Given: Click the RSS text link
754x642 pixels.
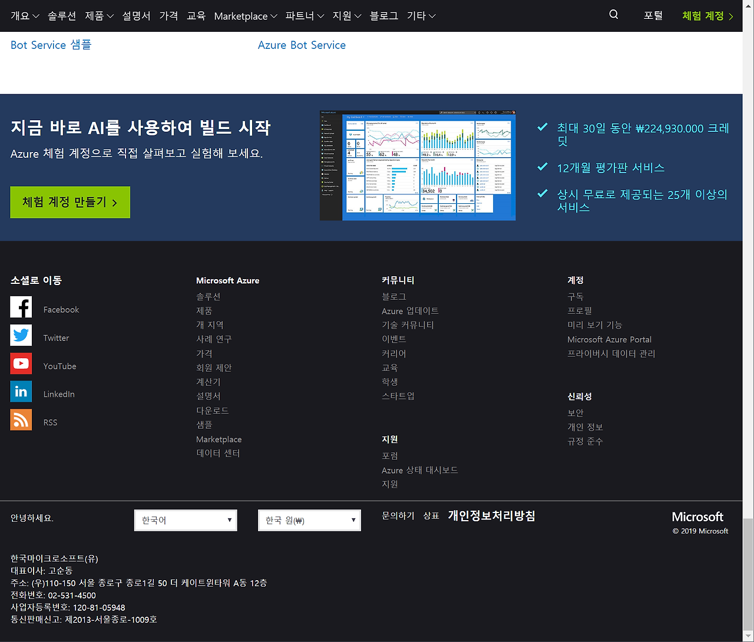Looking at the screenshot, I should (51, 422).
